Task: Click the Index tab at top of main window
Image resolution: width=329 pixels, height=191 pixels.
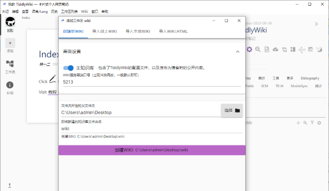Action: (x=26, y=18)
